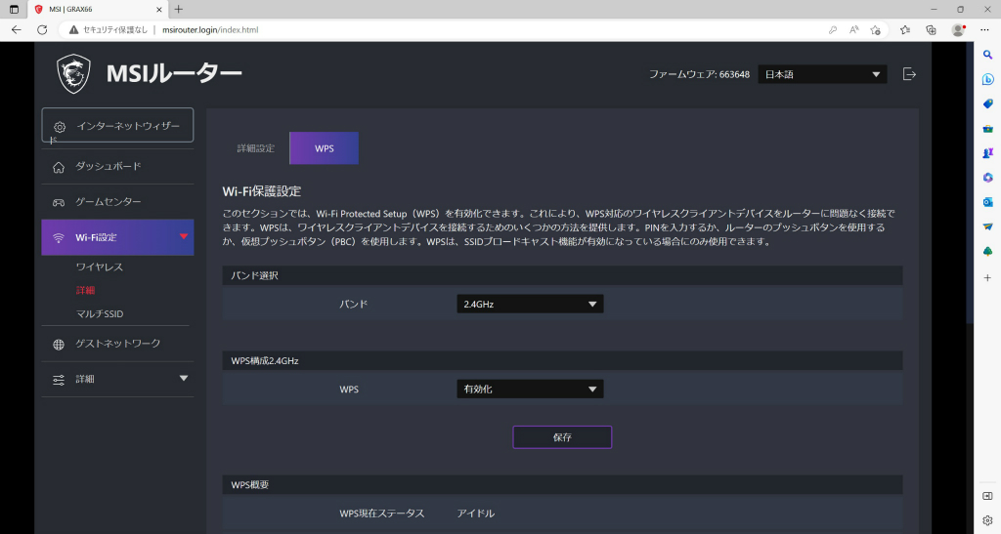Click the 保存 save button
1001x534 pixels.
tap(562, 437)
